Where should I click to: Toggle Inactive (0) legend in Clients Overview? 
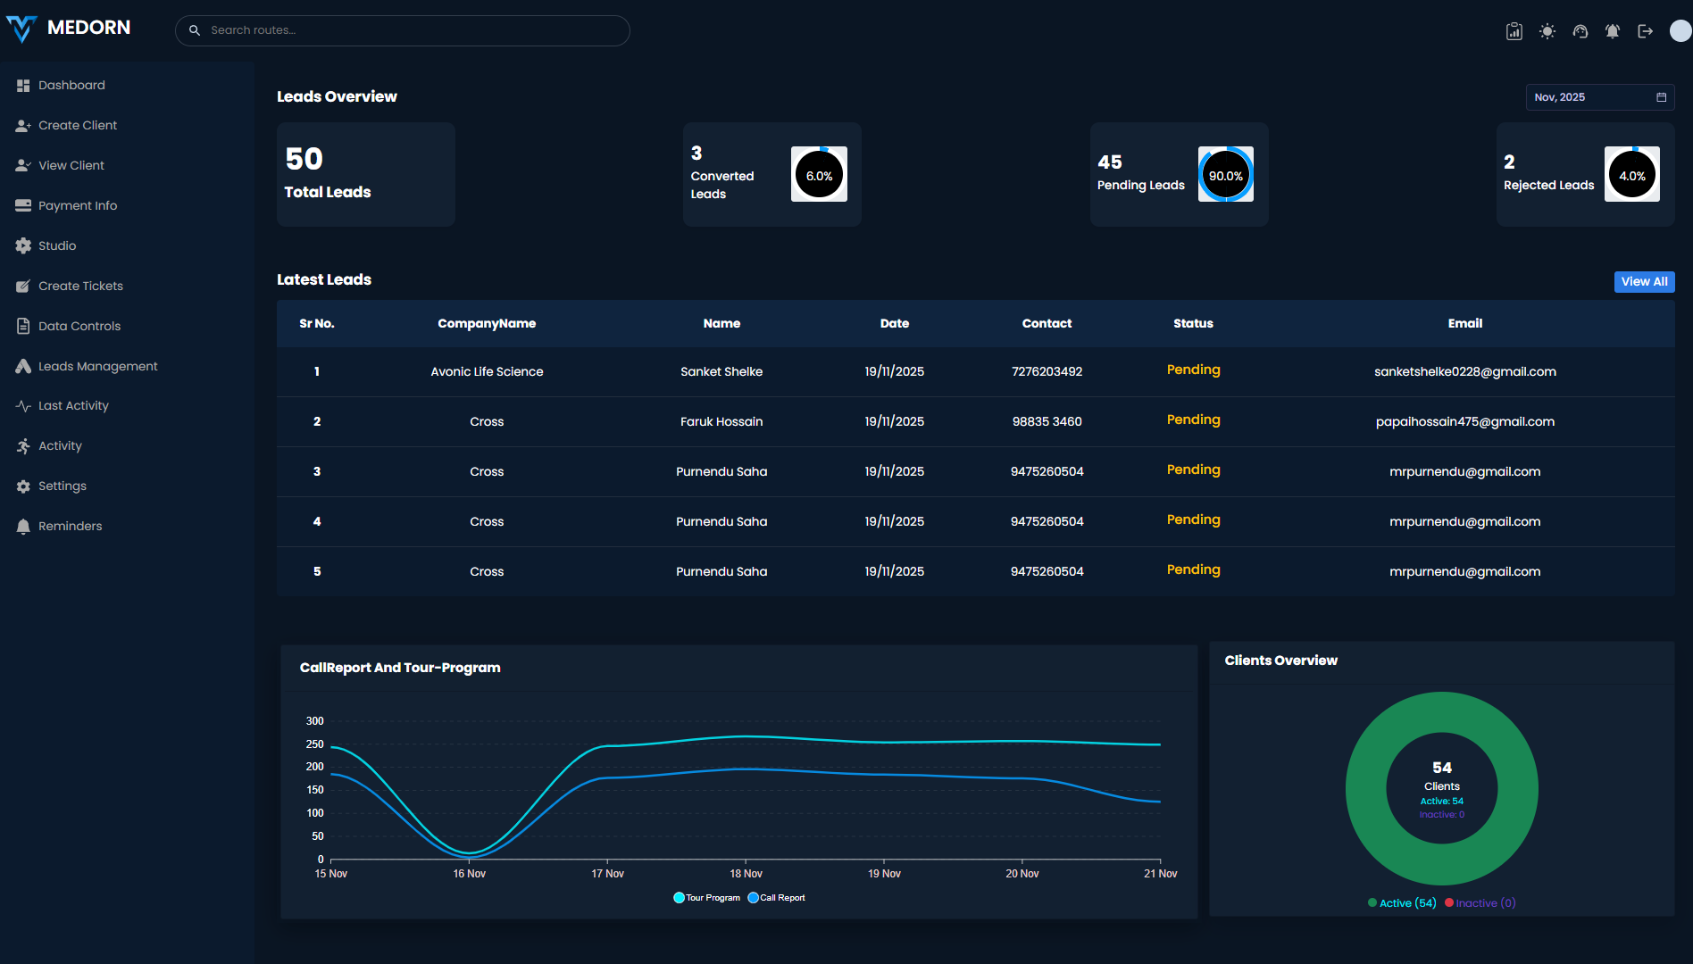(1480, 903)
